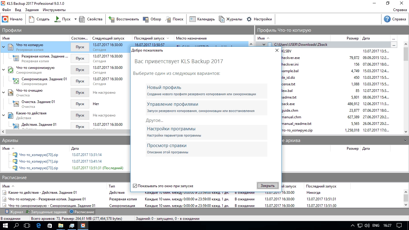409x230 pixels.
Task: Open Windows taskbar search
Action: click(17, 225)
